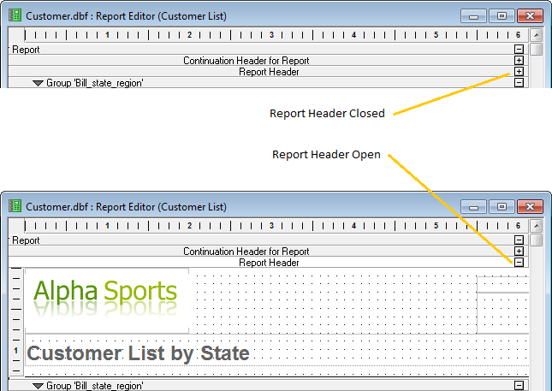Viewport: 552px width, 391px height.
Task: Select the Alpha Sports logo image
Action: pos(107,300)
